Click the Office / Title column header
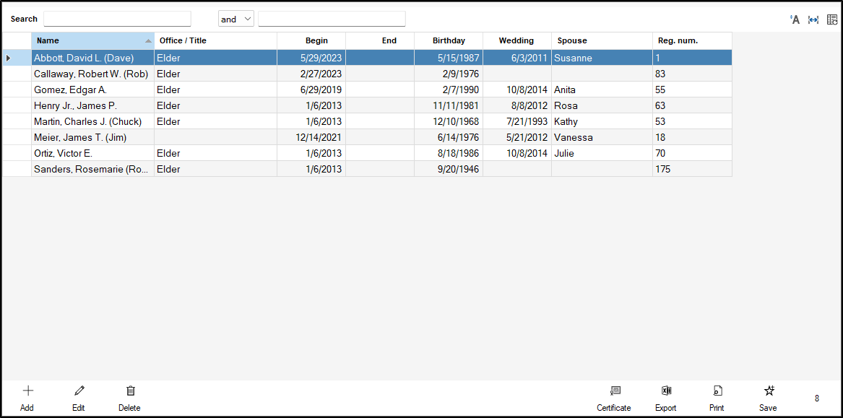 215,41
